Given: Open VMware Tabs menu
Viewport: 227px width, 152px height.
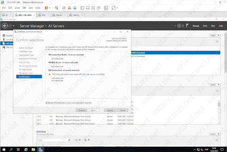Looking at the screenshot, I should pyautogui.click(x=31, y=8).
